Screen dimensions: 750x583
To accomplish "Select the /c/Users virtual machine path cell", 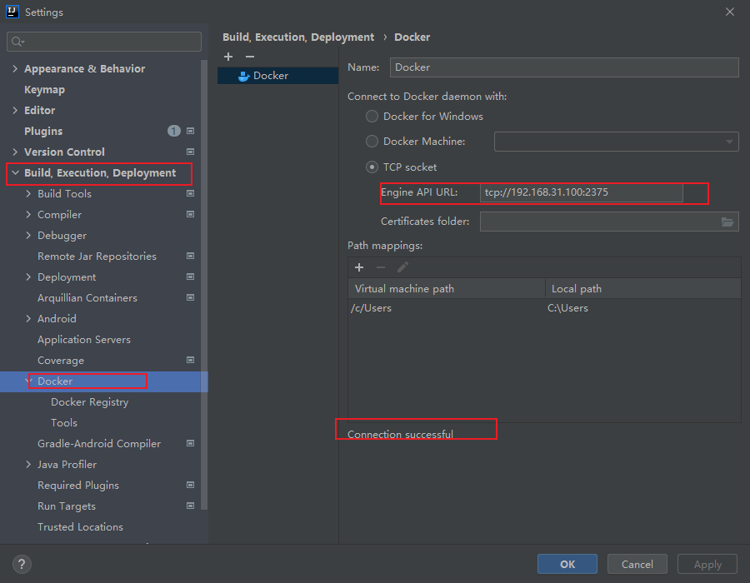I will (447, 308).
